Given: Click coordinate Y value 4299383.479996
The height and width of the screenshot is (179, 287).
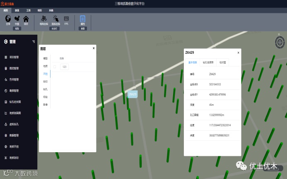Looking at the screenshot, I should [x=217, y=95].
